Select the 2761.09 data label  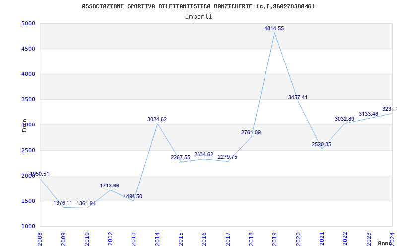point(251,132)
